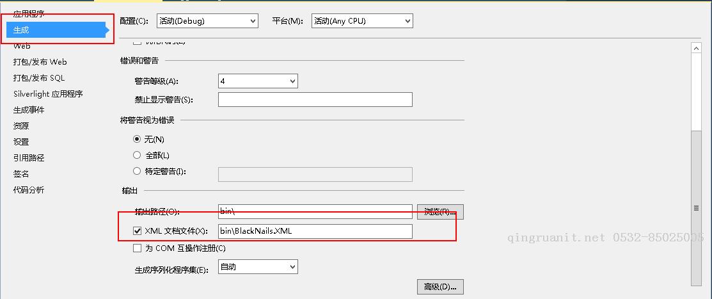Open the 生成序列化程序集(E) dropdown
The width and height of the screenshot is (712, 299).
(x=258, y=267)
